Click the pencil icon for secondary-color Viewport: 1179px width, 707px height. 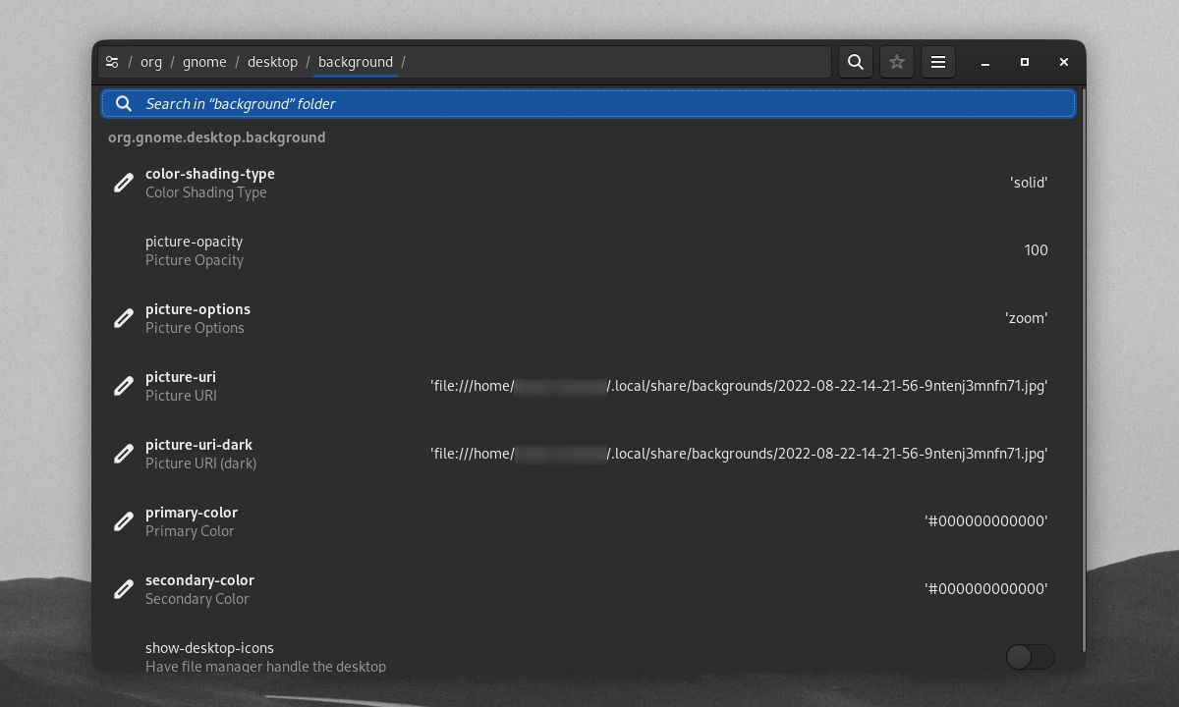(x=123, y=589)
